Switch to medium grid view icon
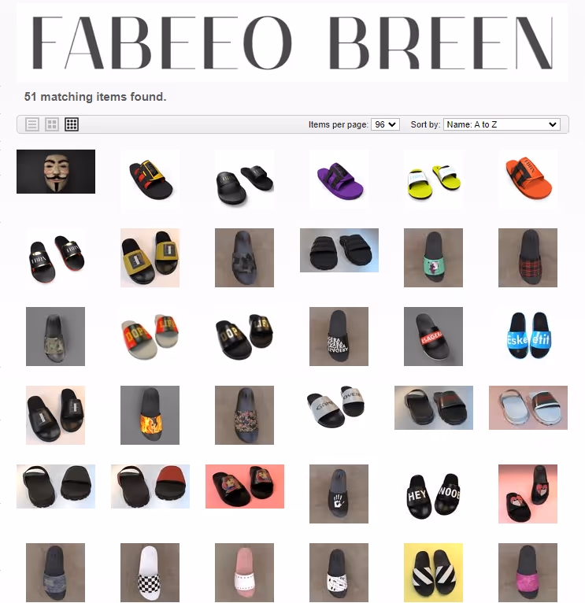585x603 pixels. [52, 124]
